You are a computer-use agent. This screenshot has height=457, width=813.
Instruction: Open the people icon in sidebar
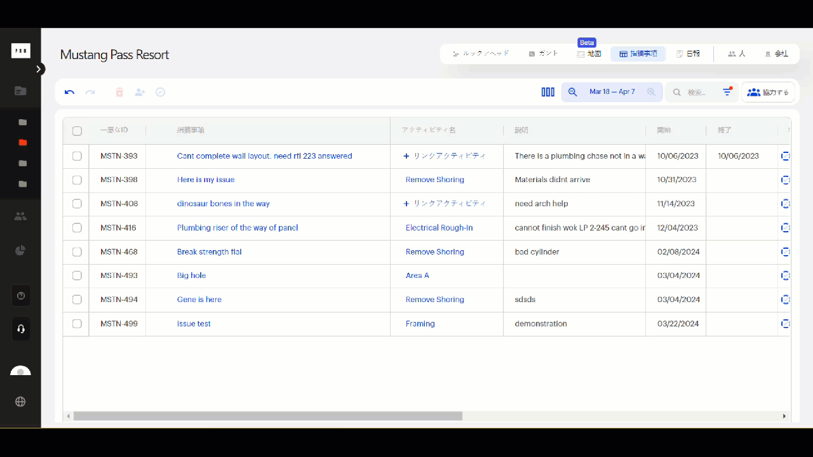[x=20, y=216]
